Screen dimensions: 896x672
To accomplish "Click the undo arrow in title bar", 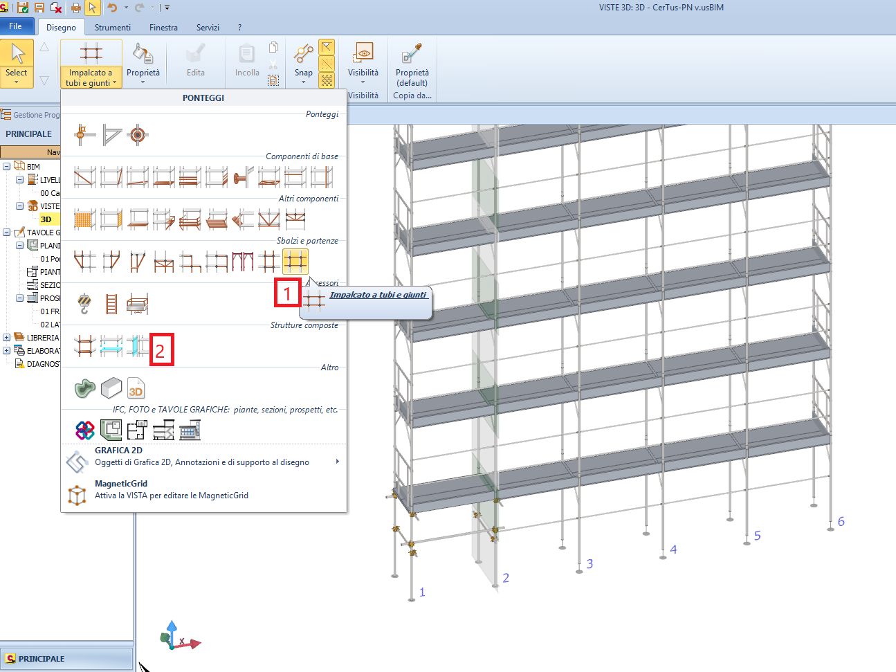I will 112,8.
